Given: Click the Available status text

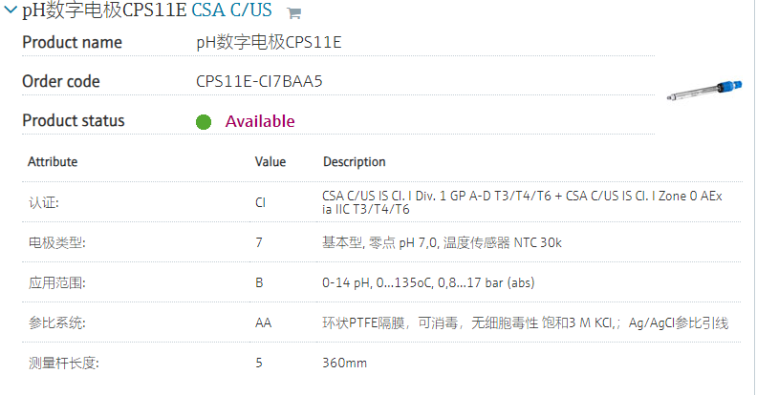Looking at the screenshot, I should click(260, 121).
